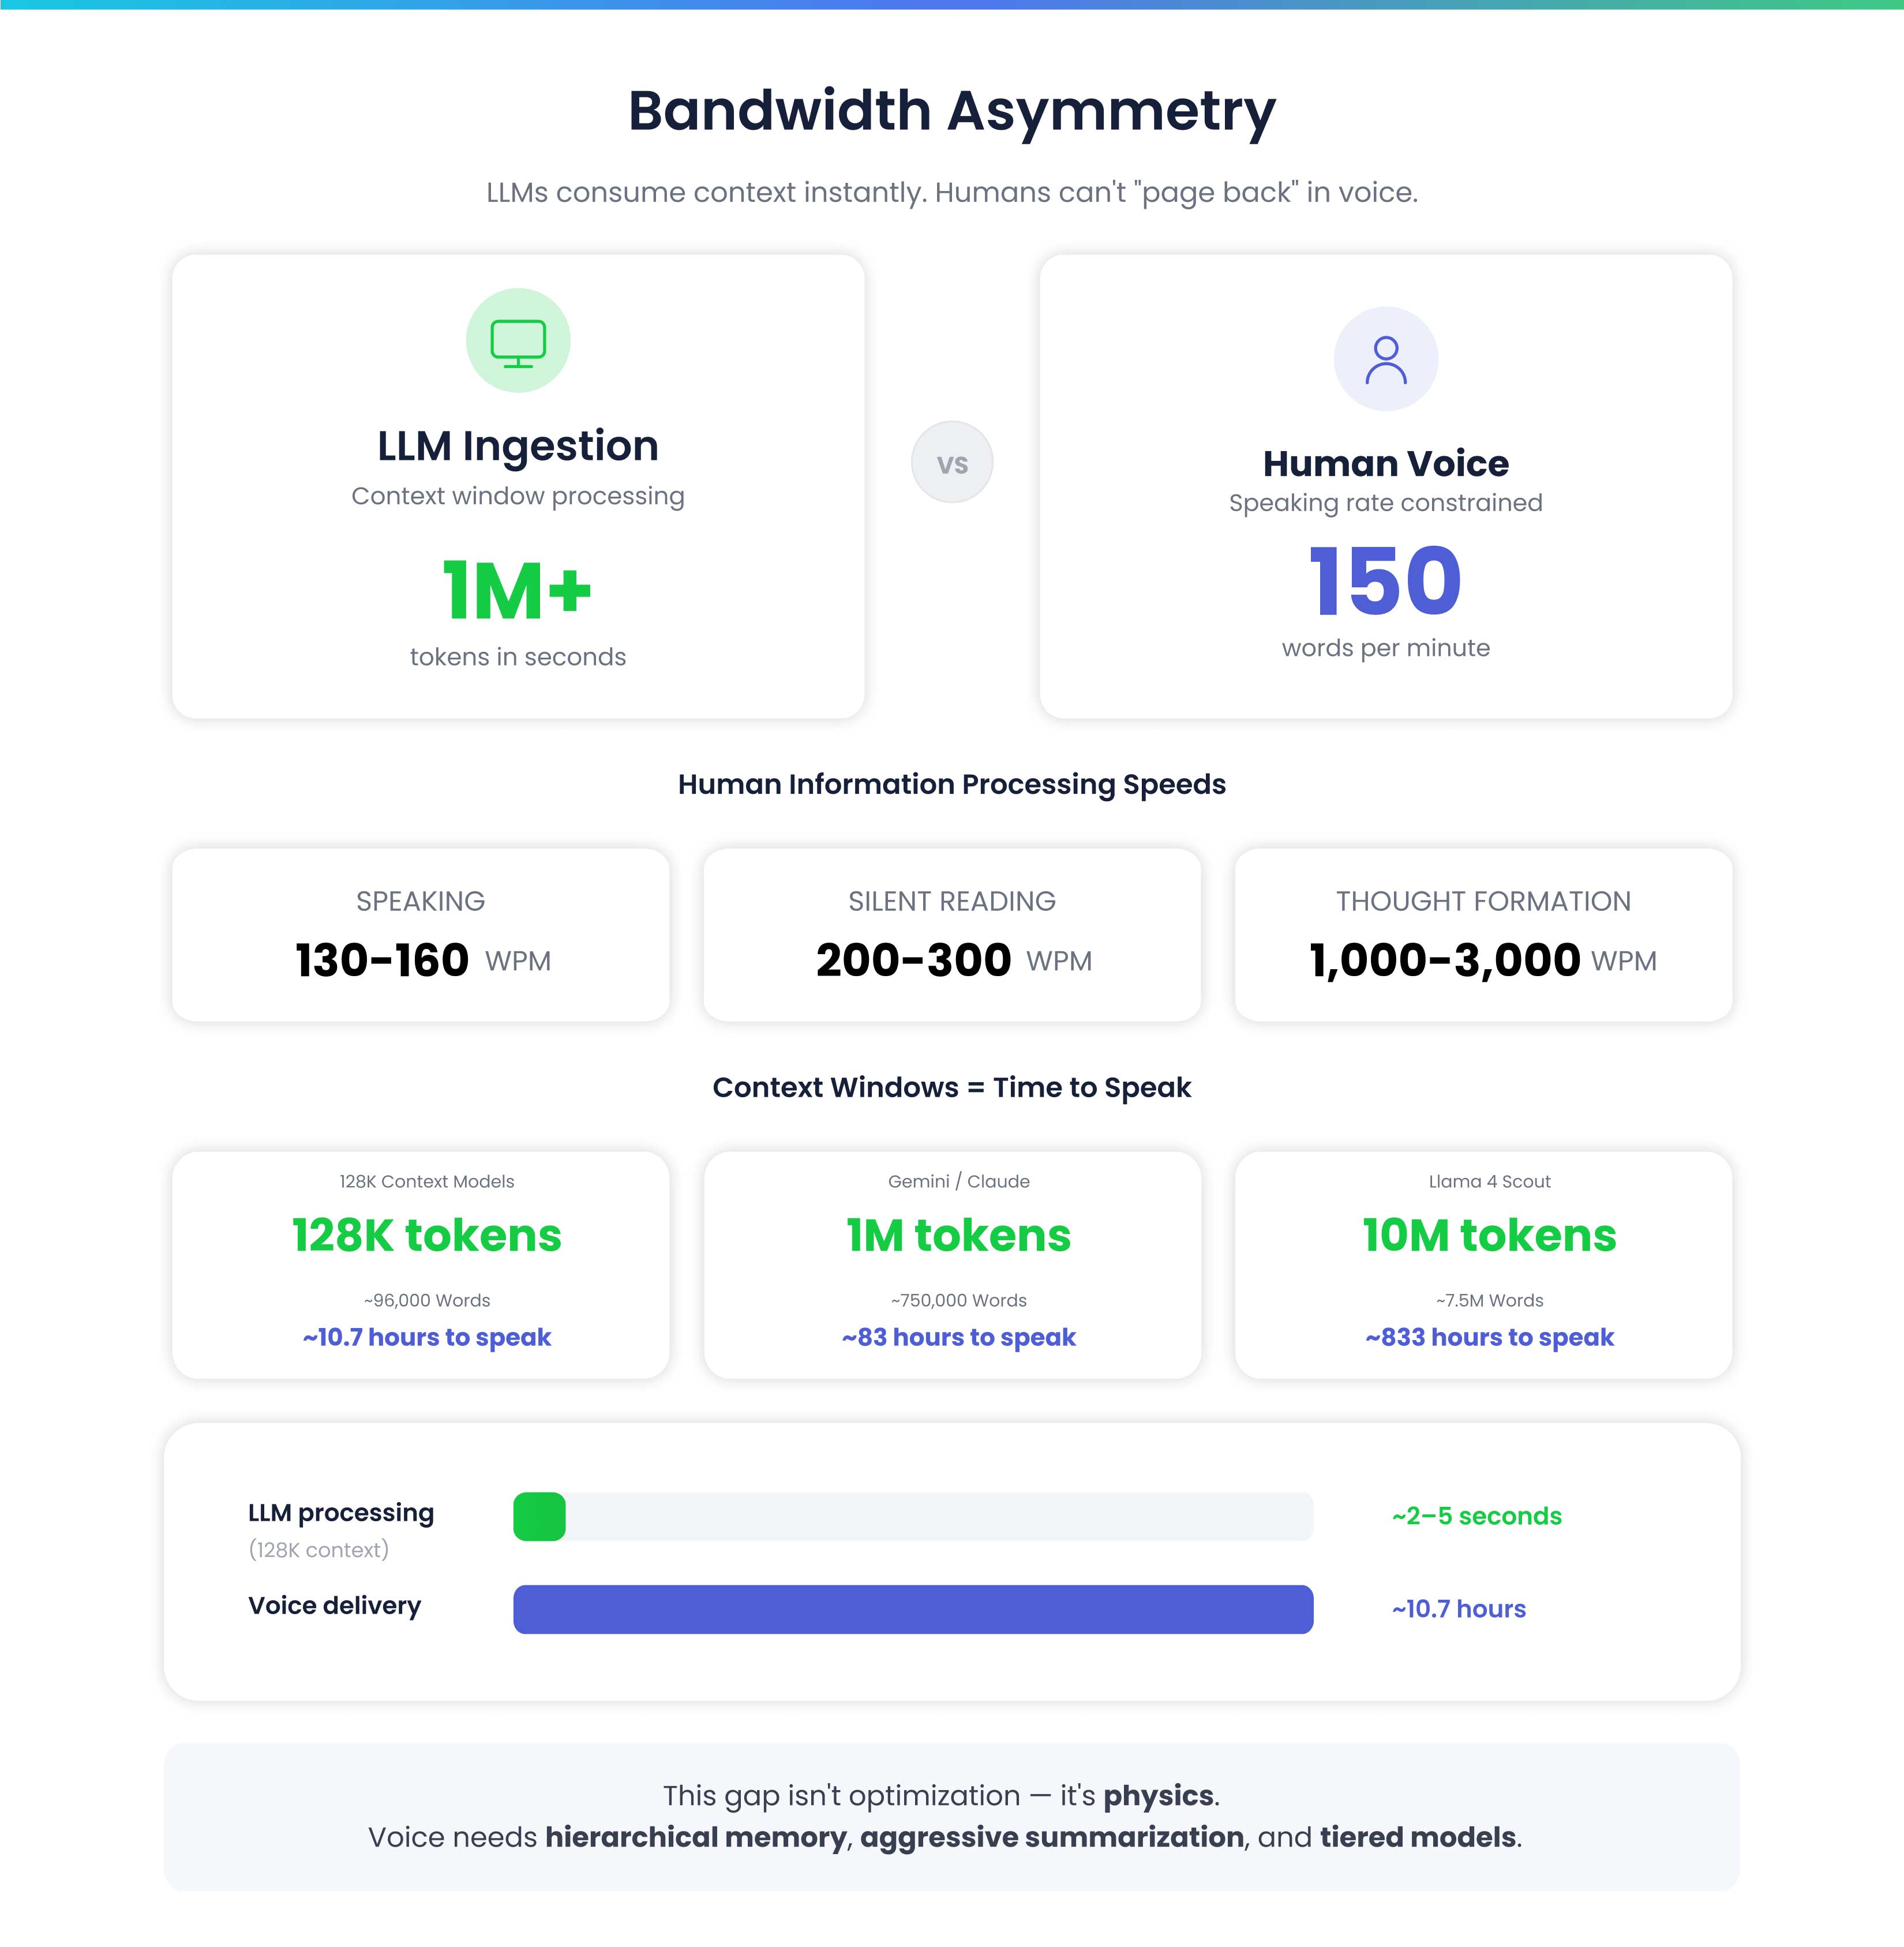Click the green 10M tokens figure
The height and width of the screenshot is (1947, 1904).
[x=1490, y=1235]
